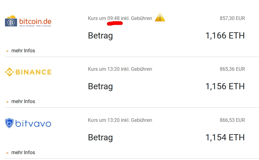Click the 865,36 EUR price
Screen dimensions: 259x160
(x=232, y=69)
